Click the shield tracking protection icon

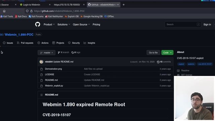[27, 11]
